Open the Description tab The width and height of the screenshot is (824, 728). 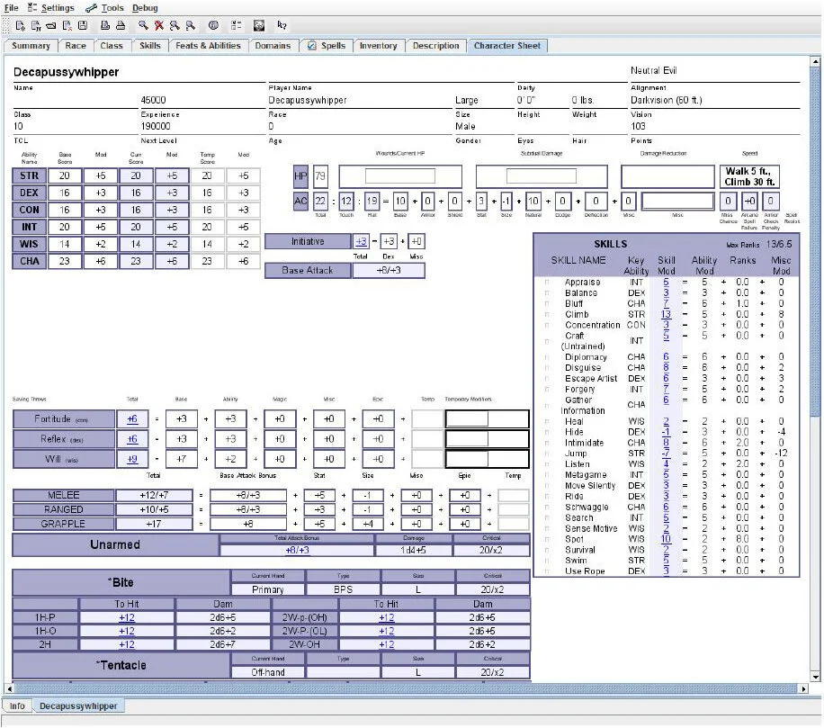(435, 46)
